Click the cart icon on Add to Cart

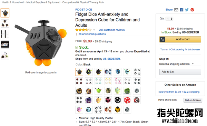(x=162, y=39)
